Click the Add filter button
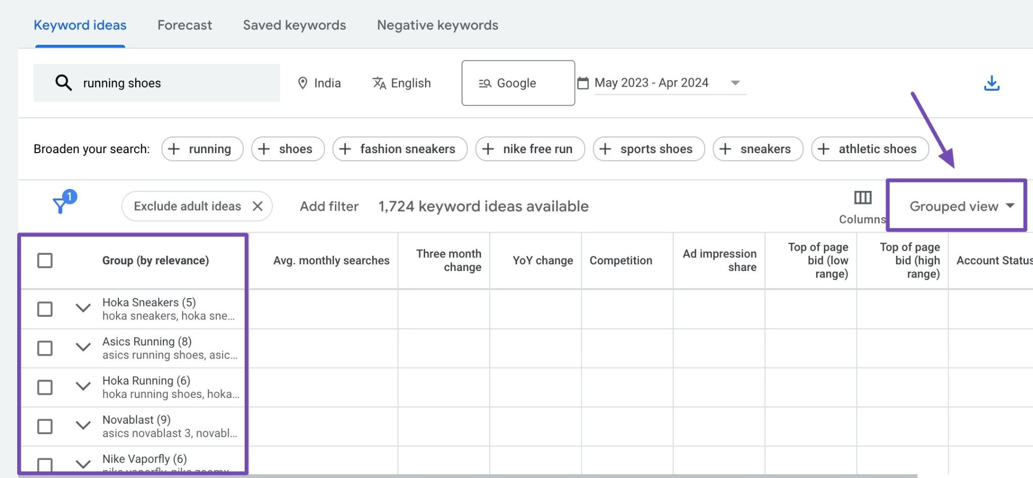 (329, 207)
